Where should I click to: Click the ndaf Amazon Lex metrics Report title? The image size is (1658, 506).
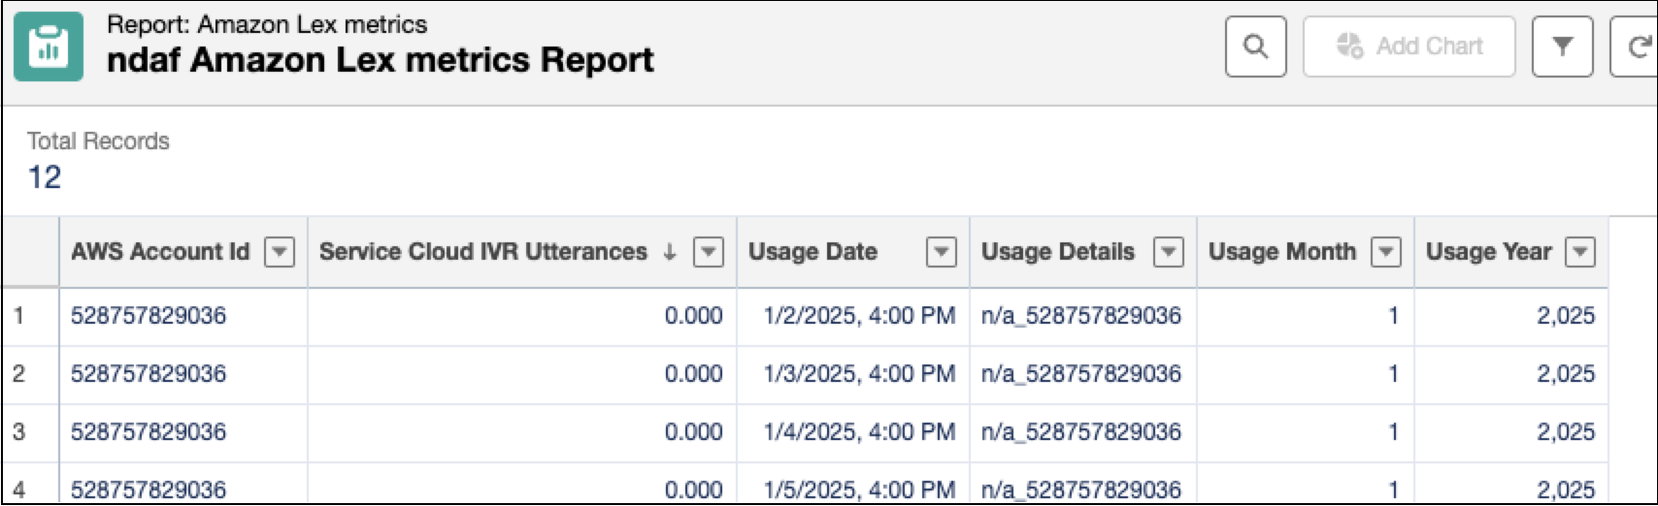pos(381,61)
